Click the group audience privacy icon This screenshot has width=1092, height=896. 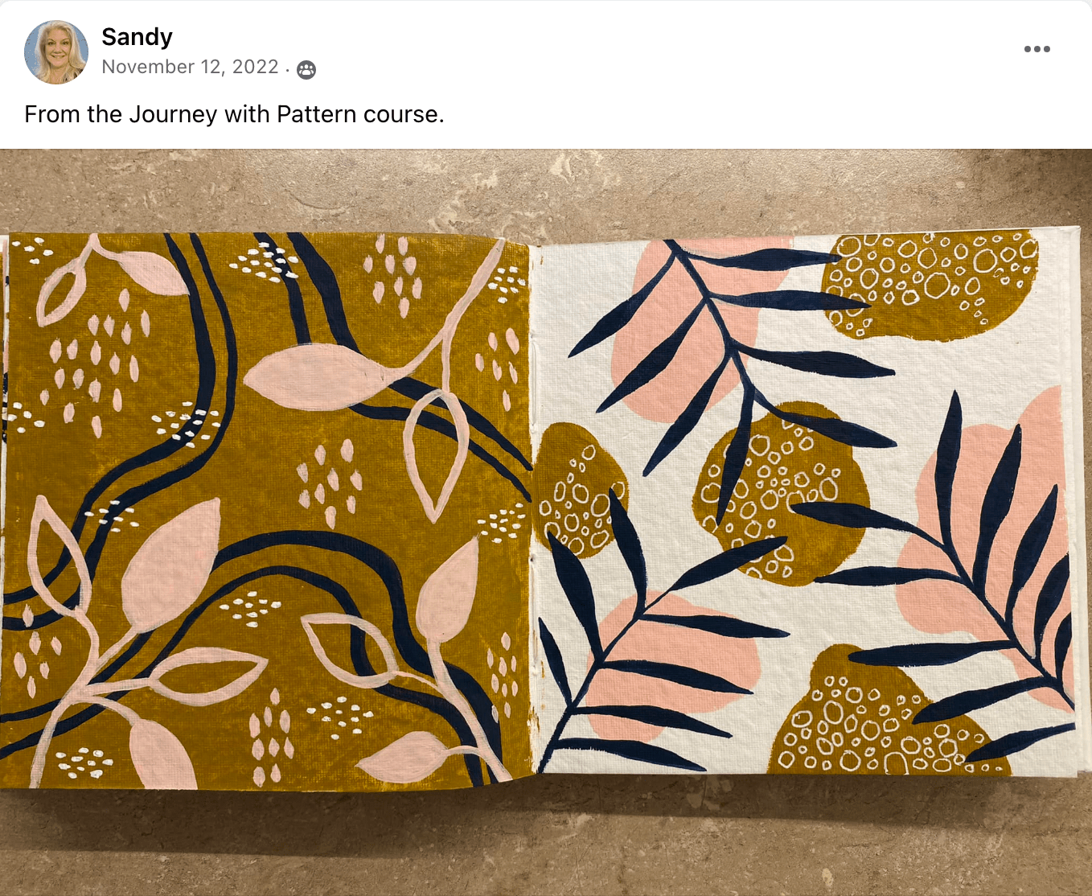pos(306,70)
